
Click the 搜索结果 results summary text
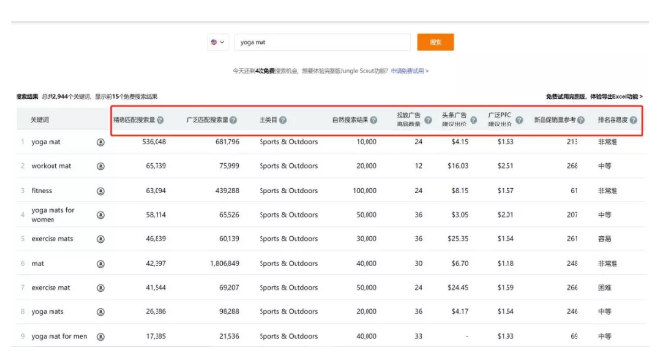87,97
